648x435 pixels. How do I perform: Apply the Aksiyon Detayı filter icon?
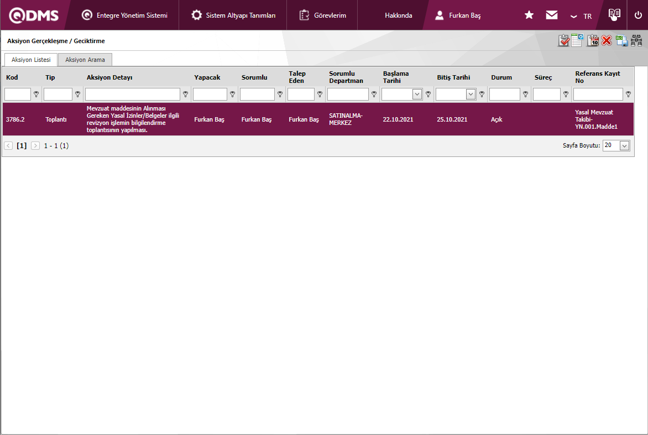186,94
